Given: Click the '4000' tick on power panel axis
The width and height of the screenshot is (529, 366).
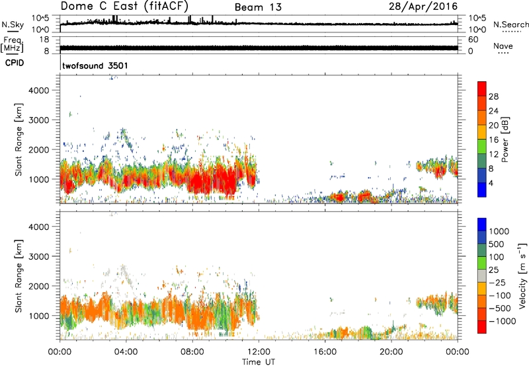Looking at the screenshot, I should pos(39,91).
